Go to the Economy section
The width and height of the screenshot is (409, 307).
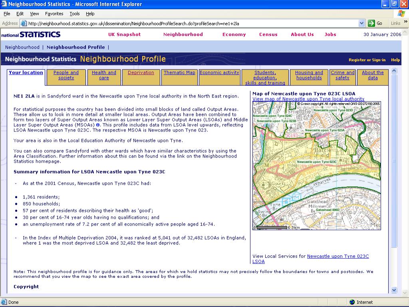tap(234, 34)
